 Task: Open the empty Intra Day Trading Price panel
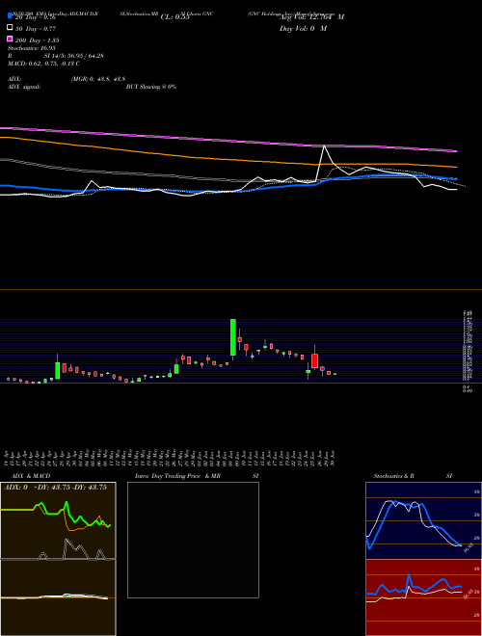tap(193, 540)
